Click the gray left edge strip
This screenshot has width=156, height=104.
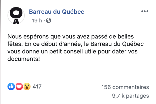click(x=0, y=52)
